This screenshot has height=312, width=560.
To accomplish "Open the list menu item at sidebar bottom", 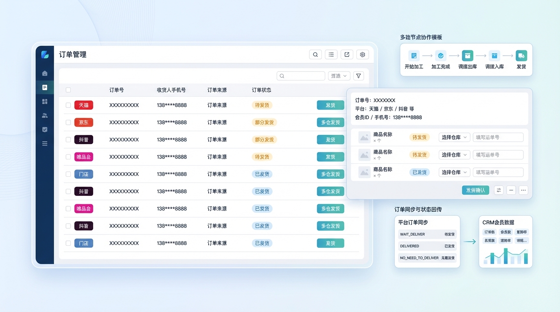I will click(x=45, y=143).
